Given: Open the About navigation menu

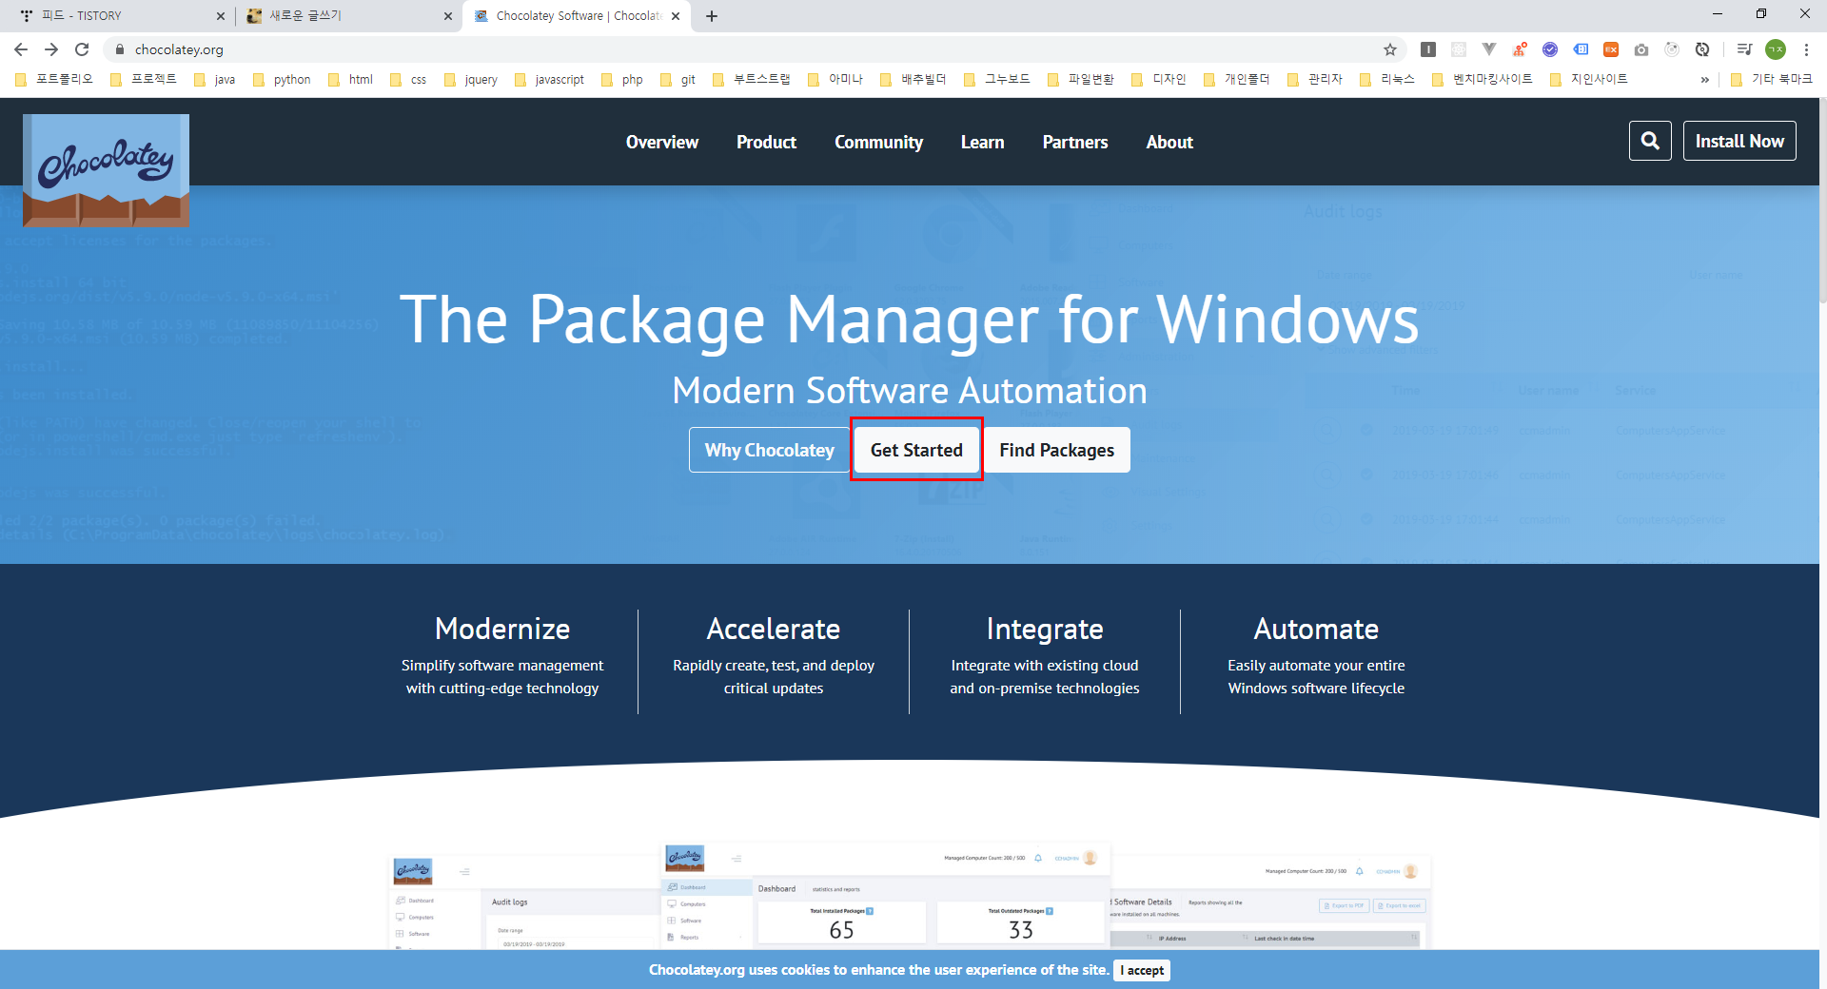Looking at the screenshot, I should tap(1169, 142).
